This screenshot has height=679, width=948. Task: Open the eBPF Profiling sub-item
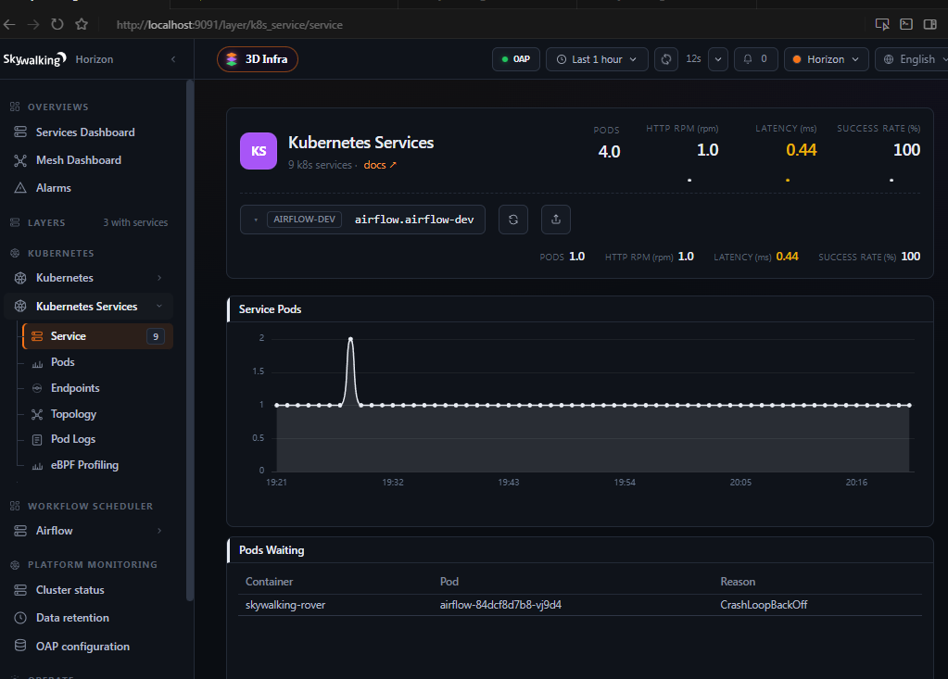tap(84, 465)
